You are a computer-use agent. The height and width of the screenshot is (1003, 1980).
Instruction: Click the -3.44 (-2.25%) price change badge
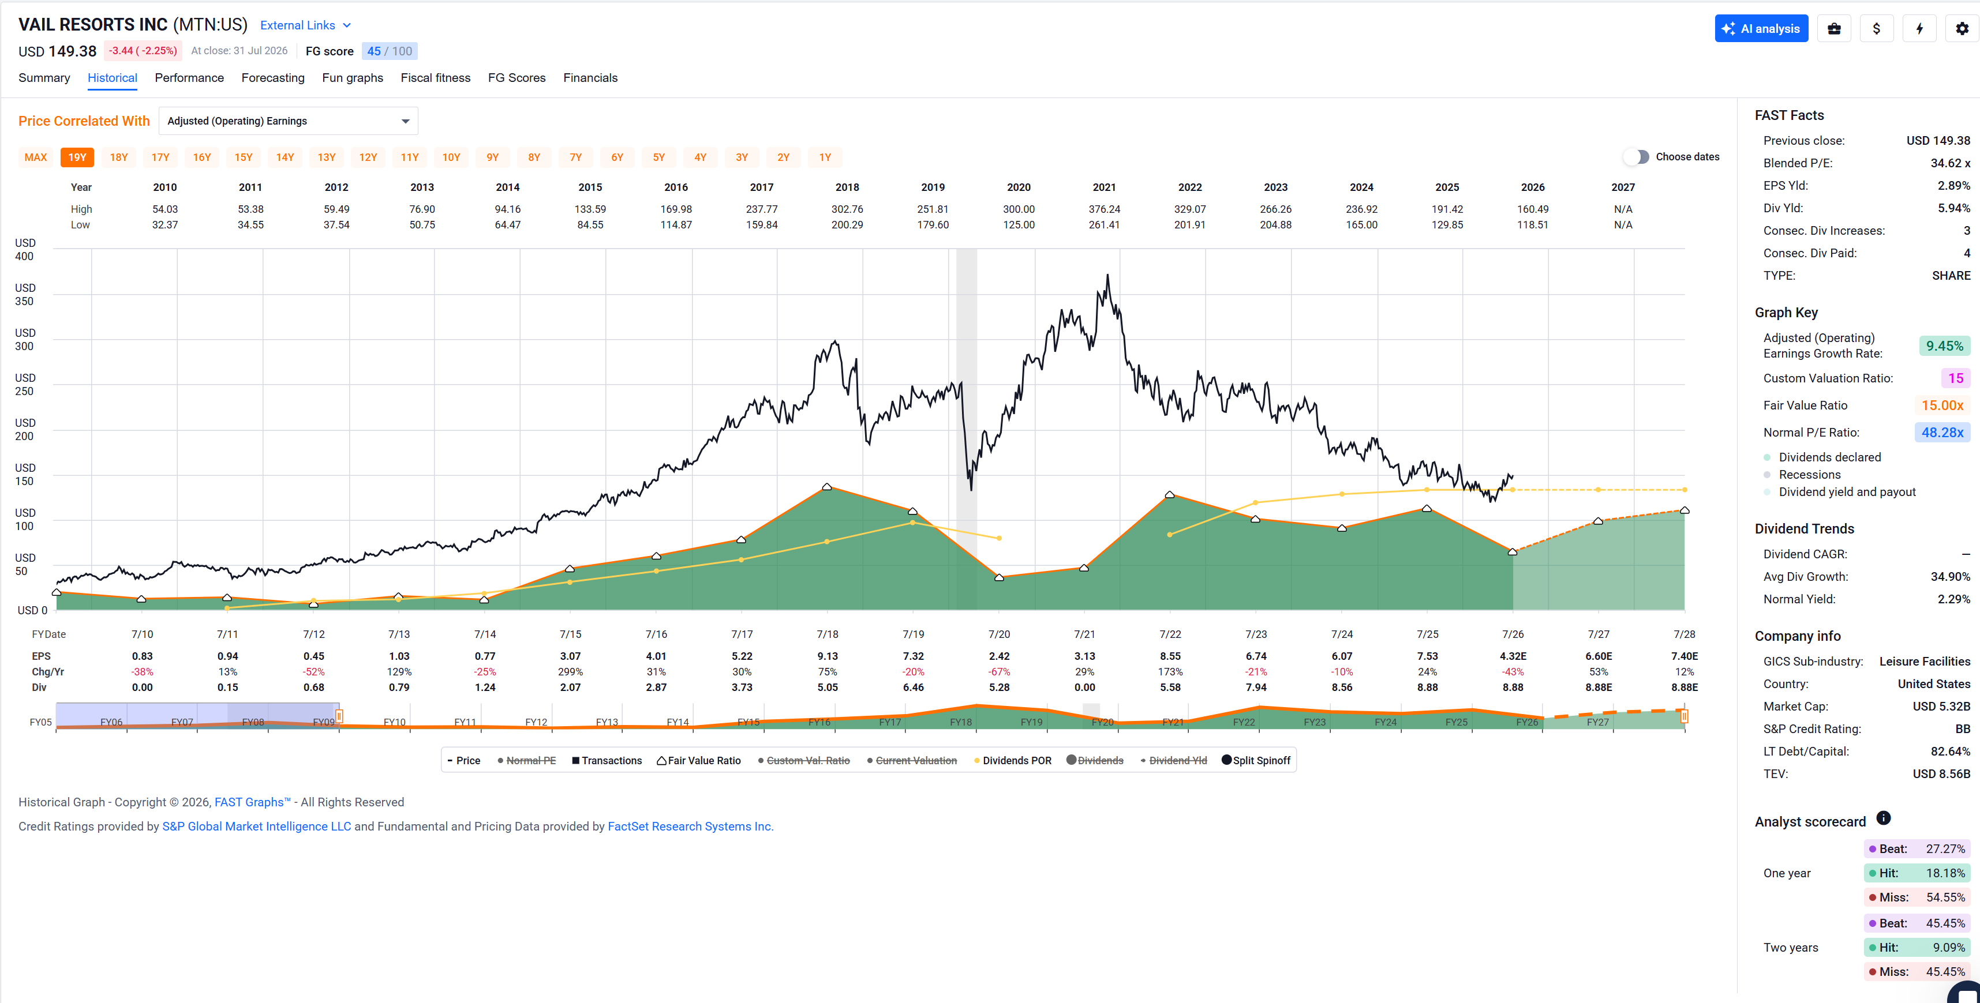click(x=143, y=51)
